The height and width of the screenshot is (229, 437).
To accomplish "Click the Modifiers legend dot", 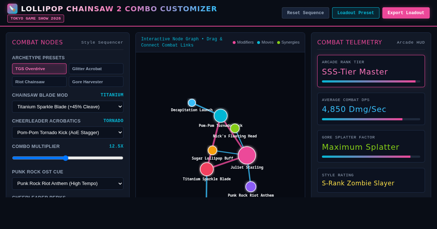I will [x=234, y=43].
